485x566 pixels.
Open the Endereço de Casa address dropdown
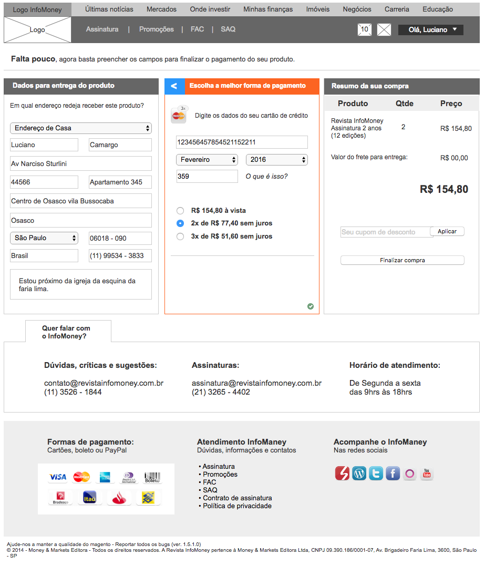tap(81, 128)
